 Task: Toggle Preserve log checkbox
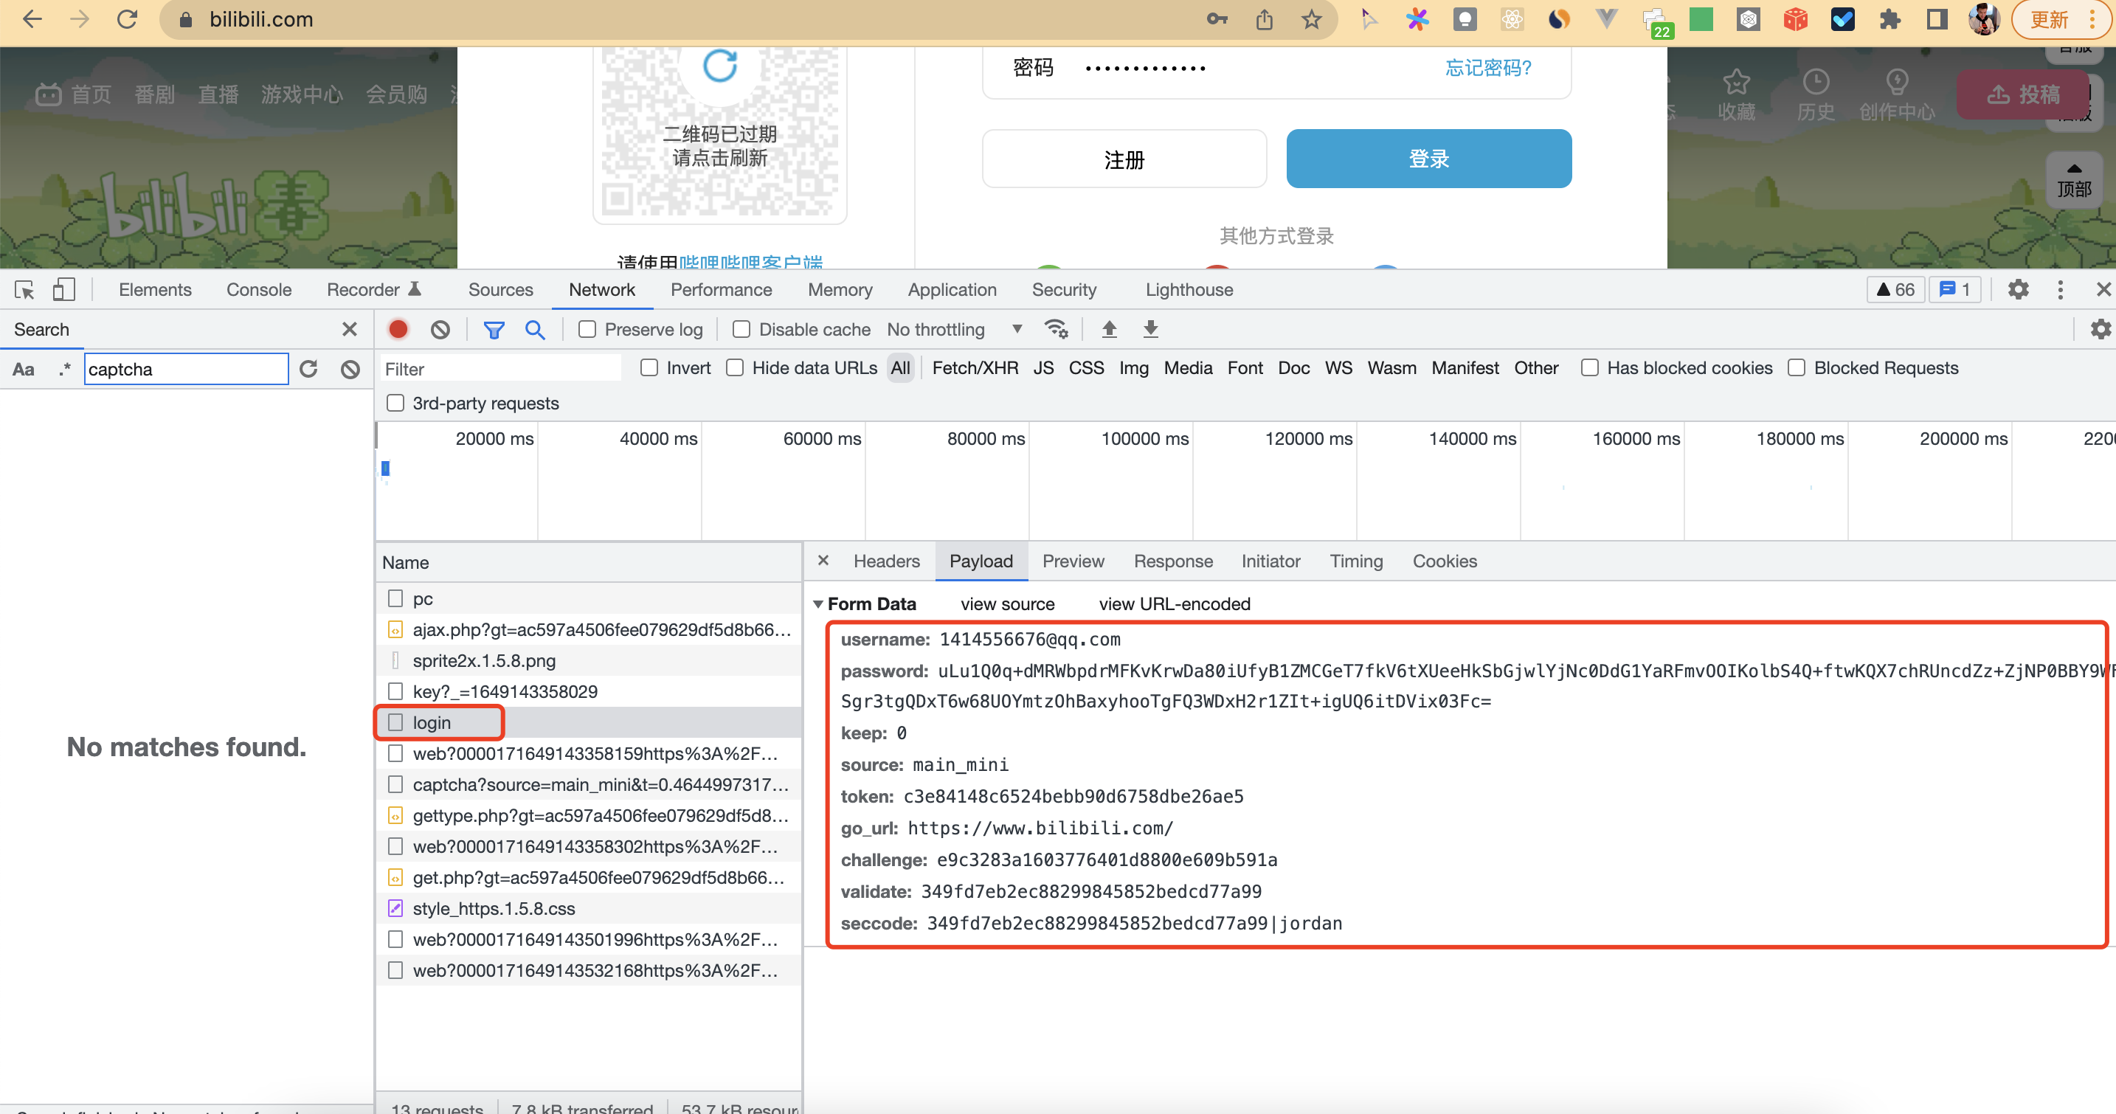[x=587, y=329]
